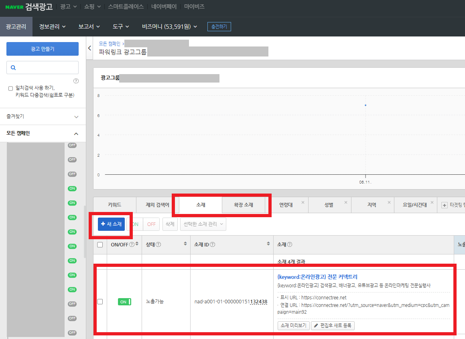The height and width of the screenshot is (339, 465).
Task: Click the 표시 URL https://connectree.net text
Action: point(313,298)
